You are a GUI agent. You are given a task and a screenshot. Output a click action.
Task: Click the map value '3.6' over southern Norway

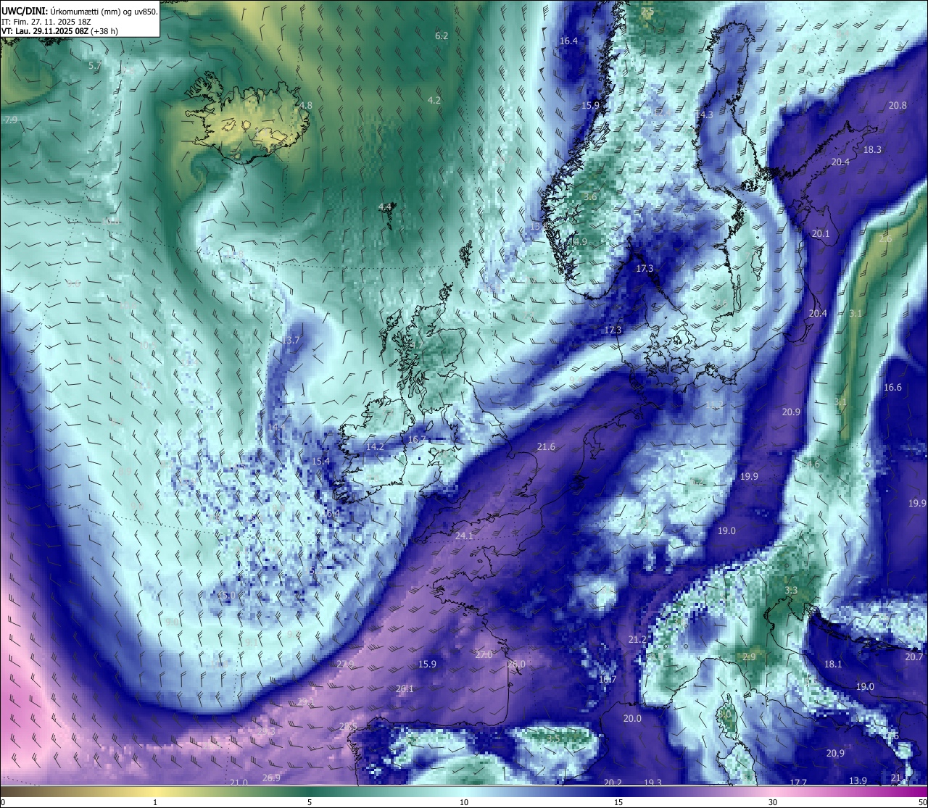[590, 196]
